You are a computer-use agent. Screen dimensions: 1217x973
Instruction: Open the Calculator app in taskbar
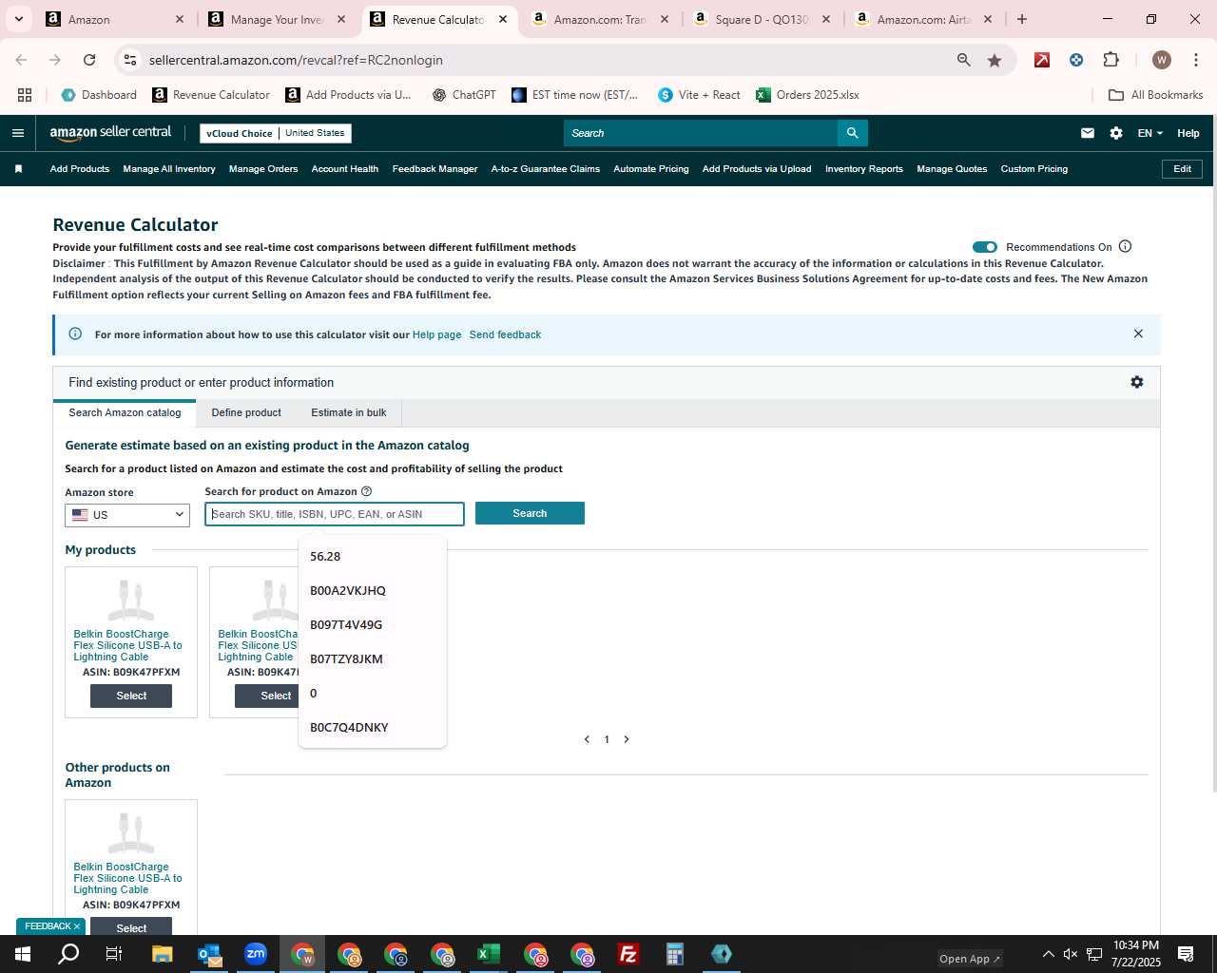pos(674,954)
